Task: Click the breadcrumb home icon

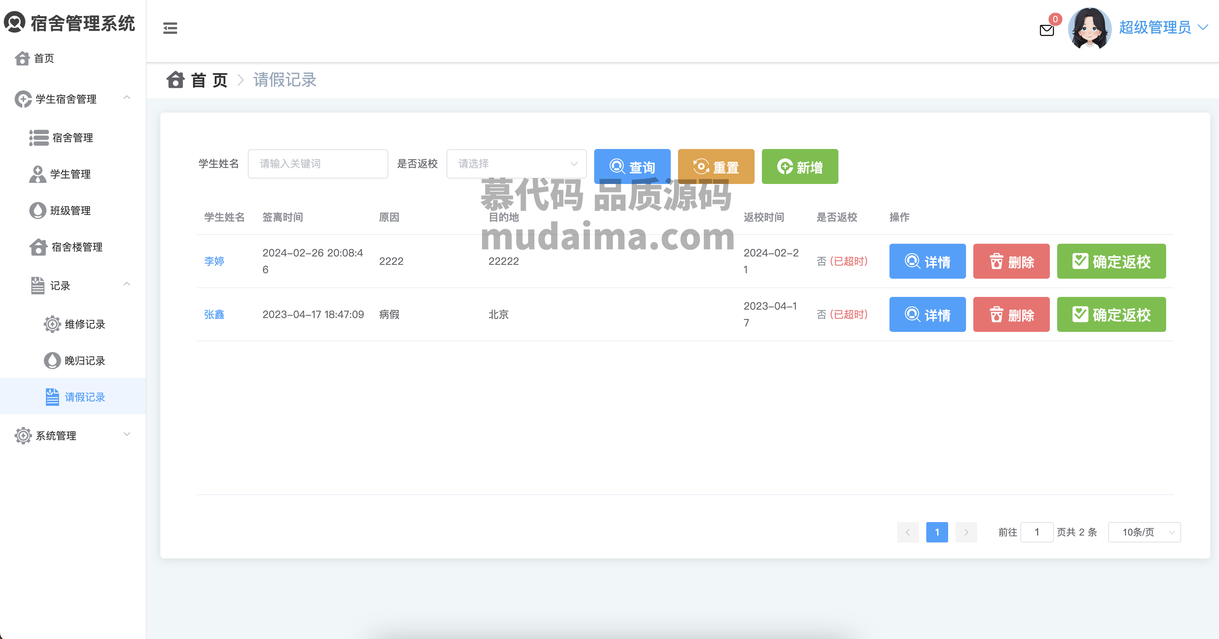Action: pos(175,79)
